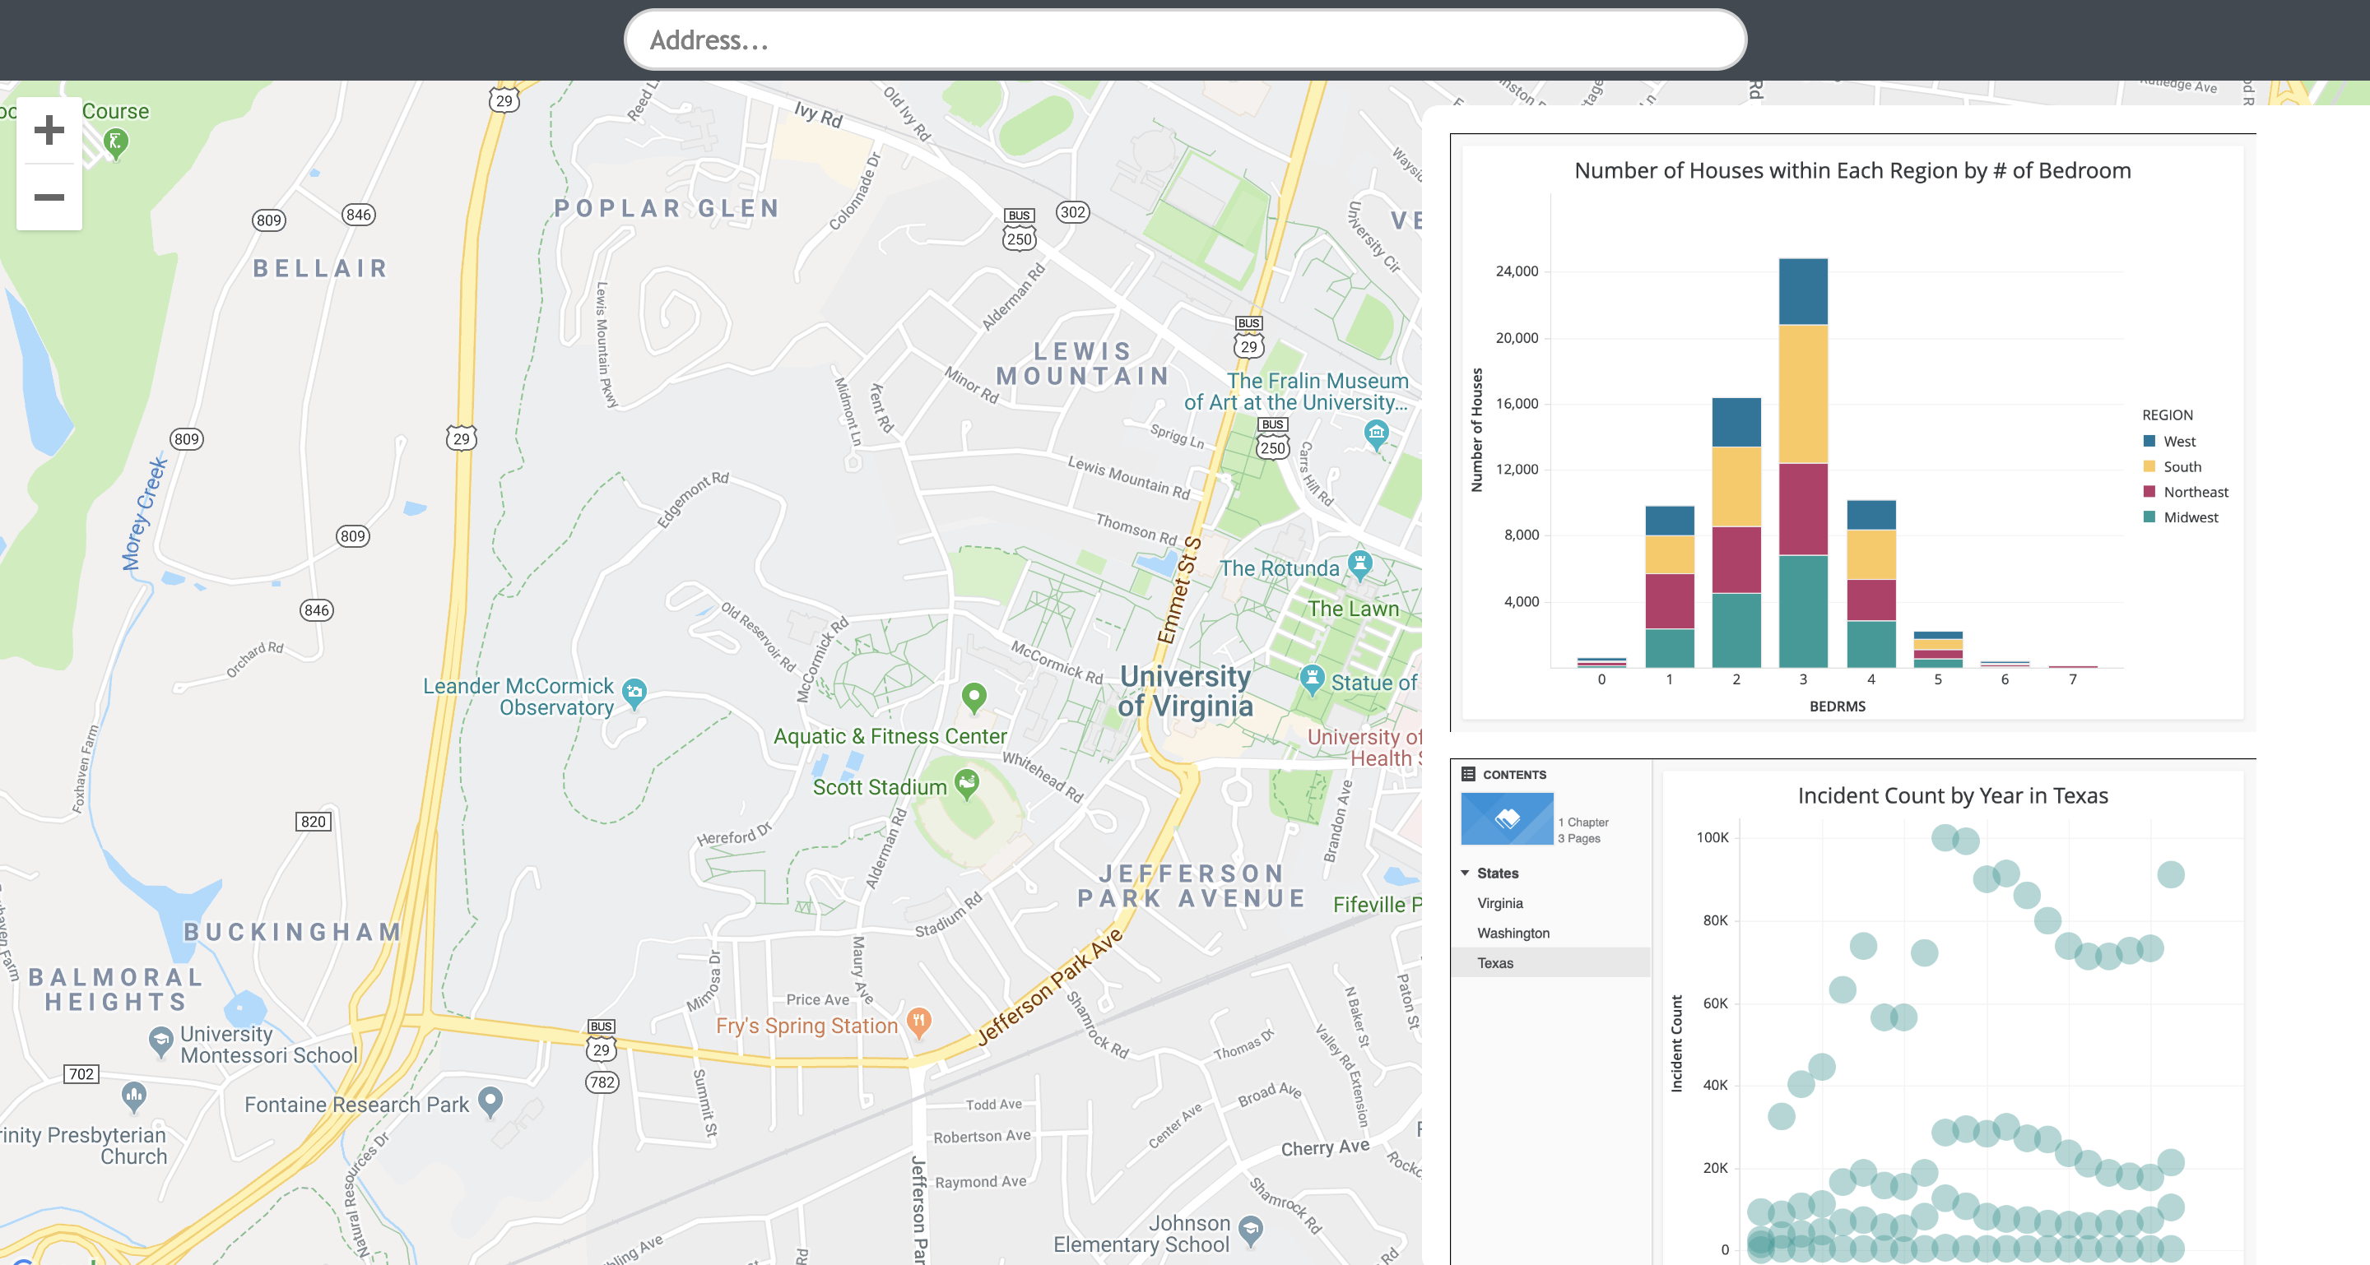The height and width of the screenshot is (1265, 2370).
Task: Open the story thumbnail with handshake
Action: click(x=1507, y=818)
